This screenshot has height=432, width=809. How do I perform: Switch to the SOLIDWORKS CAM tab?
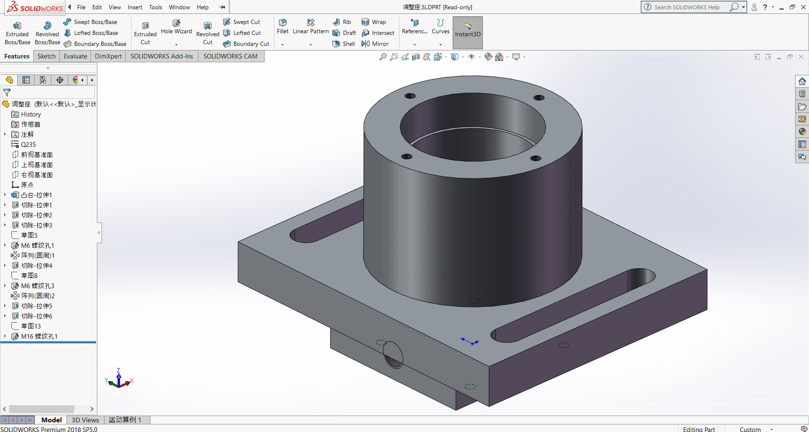(x=230, y=56)
